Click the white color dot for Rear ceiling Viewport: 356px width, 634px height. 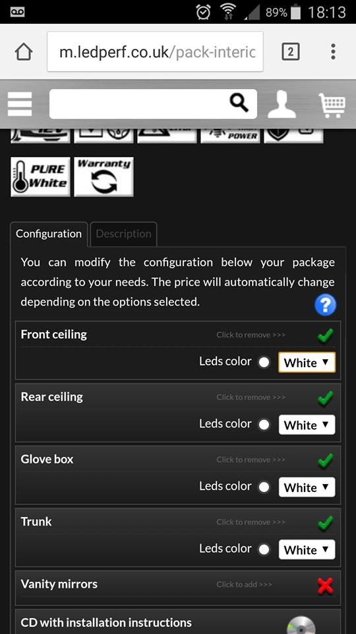pyautogui.click(x=264, y=425)
